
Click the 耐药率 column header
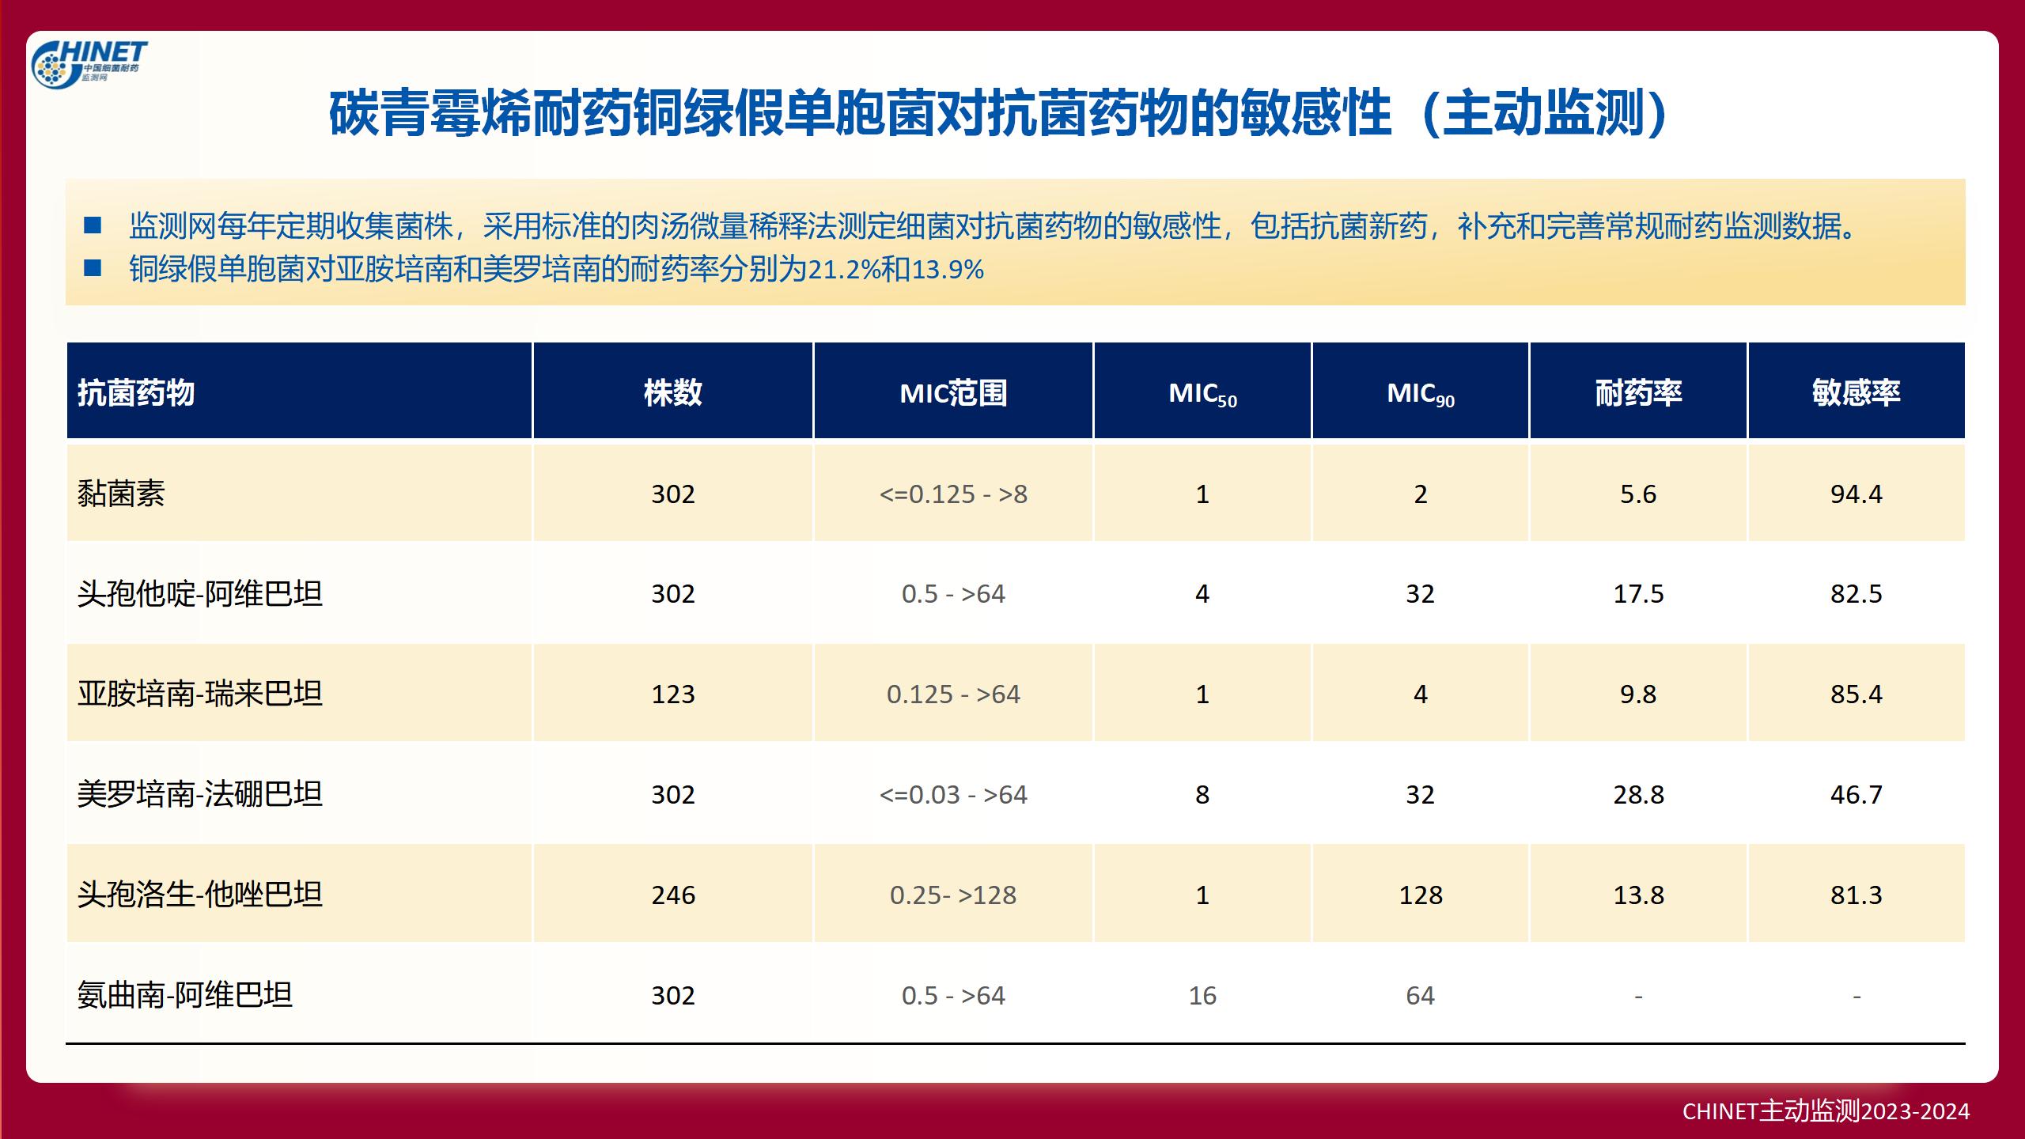pos(1638,393)
